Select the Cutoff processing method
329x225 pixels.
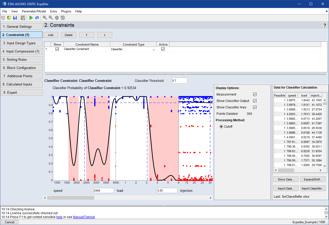[x=221, y=126]
